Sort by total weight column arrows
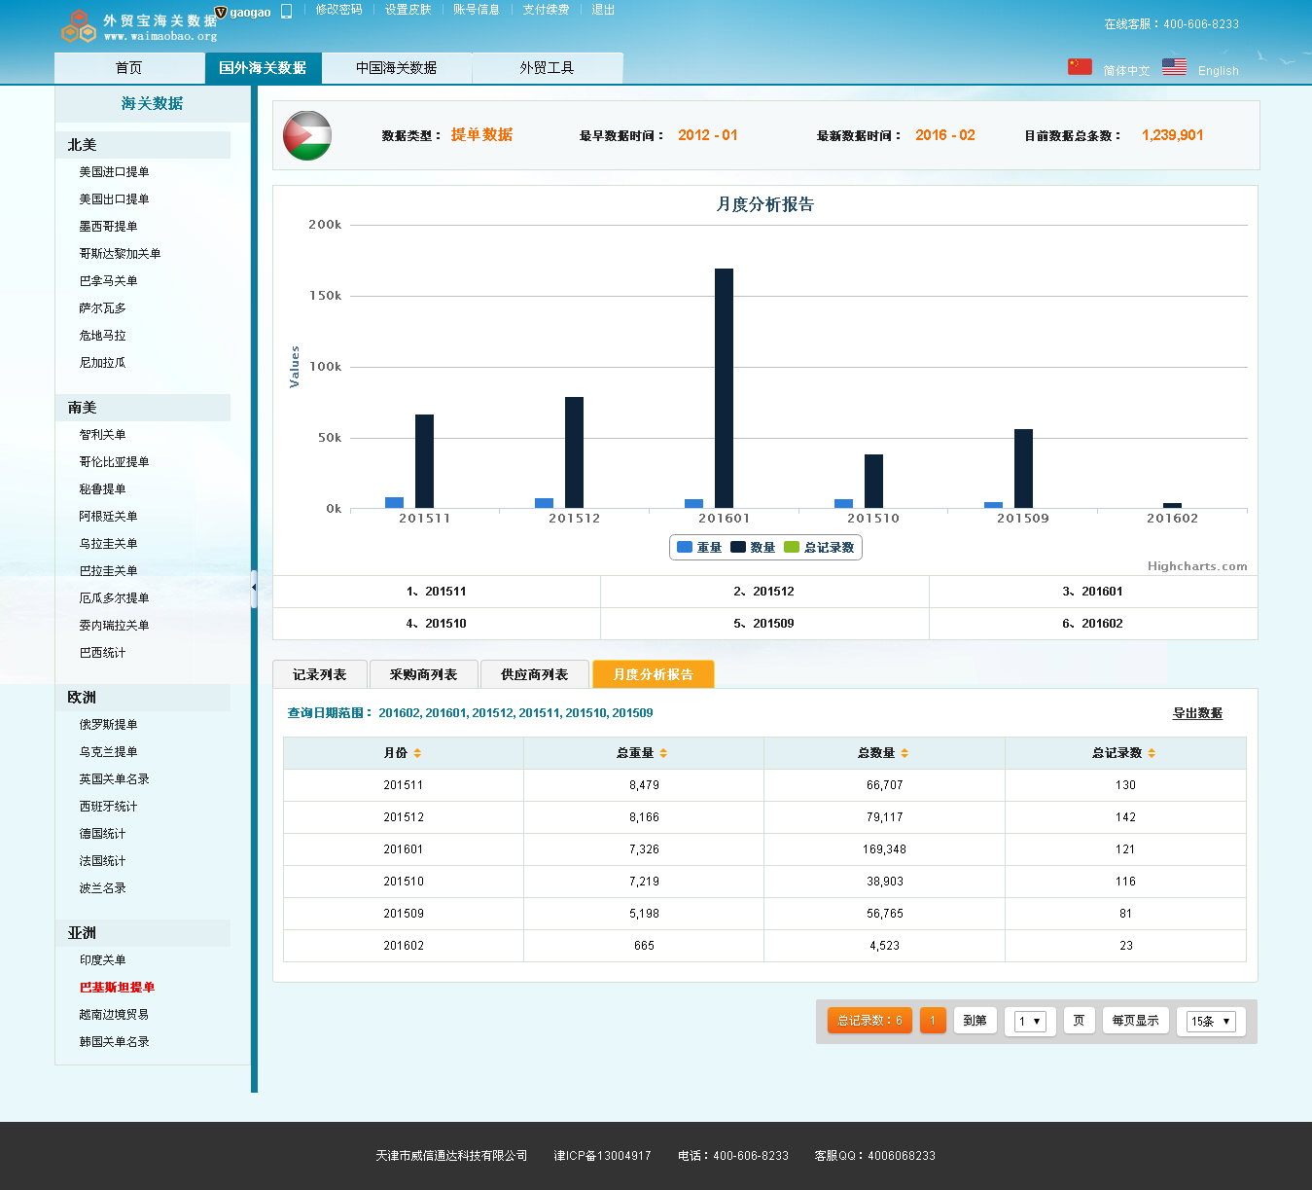Image resolution: width=1312 pixels, height=1190 pixels. [x=663, y=753]
